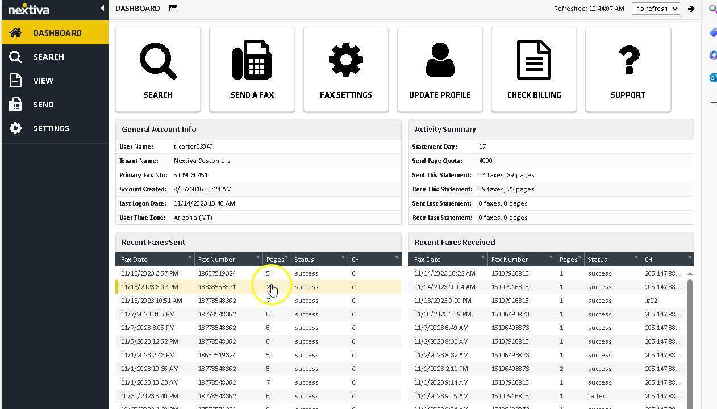Open Settings in the left sidebar
This screenshot has height=409, width=717.
(x=51, y=128)
